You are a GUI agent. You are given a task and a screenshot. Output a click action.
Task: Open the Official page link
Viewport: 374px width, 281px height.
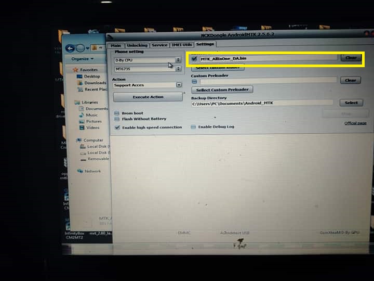click(355, 123)
